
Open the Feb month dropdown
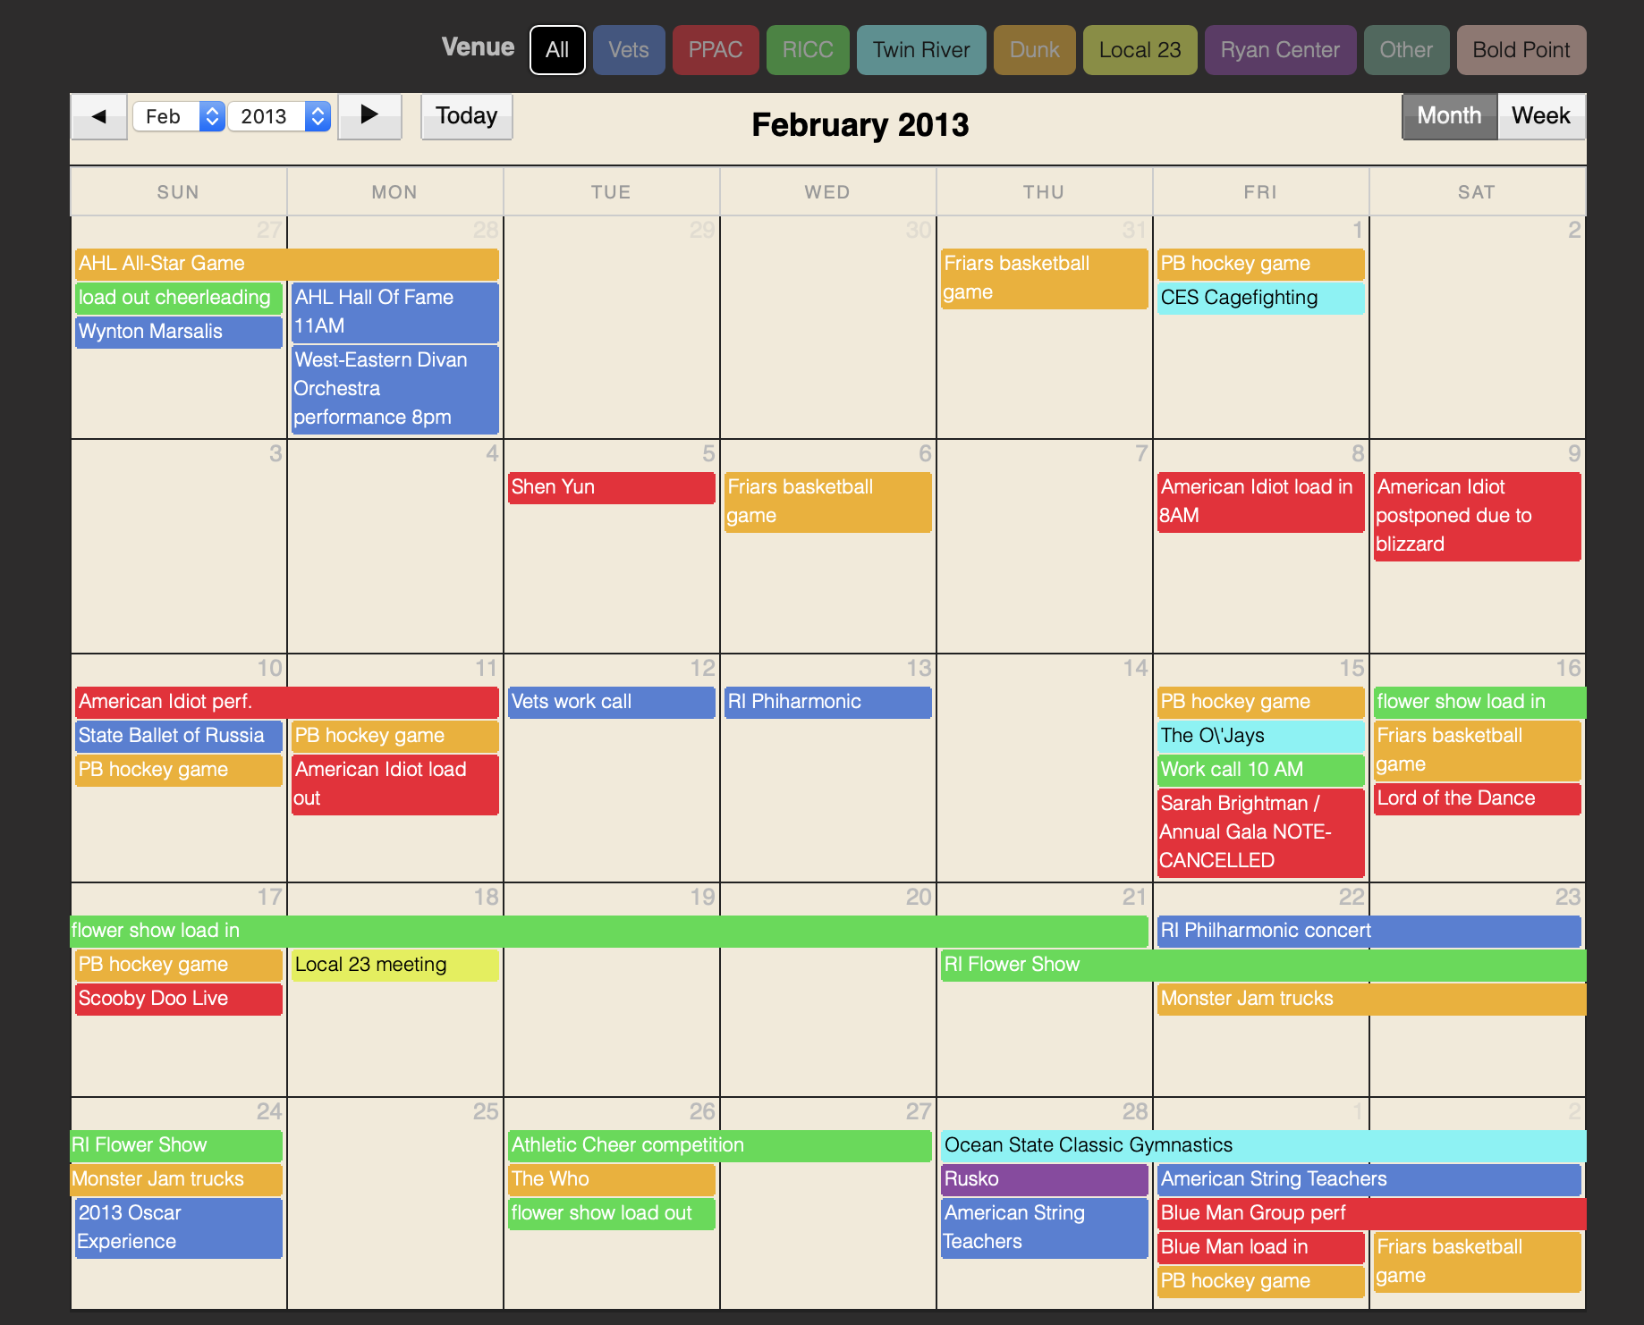click(178, 116)
